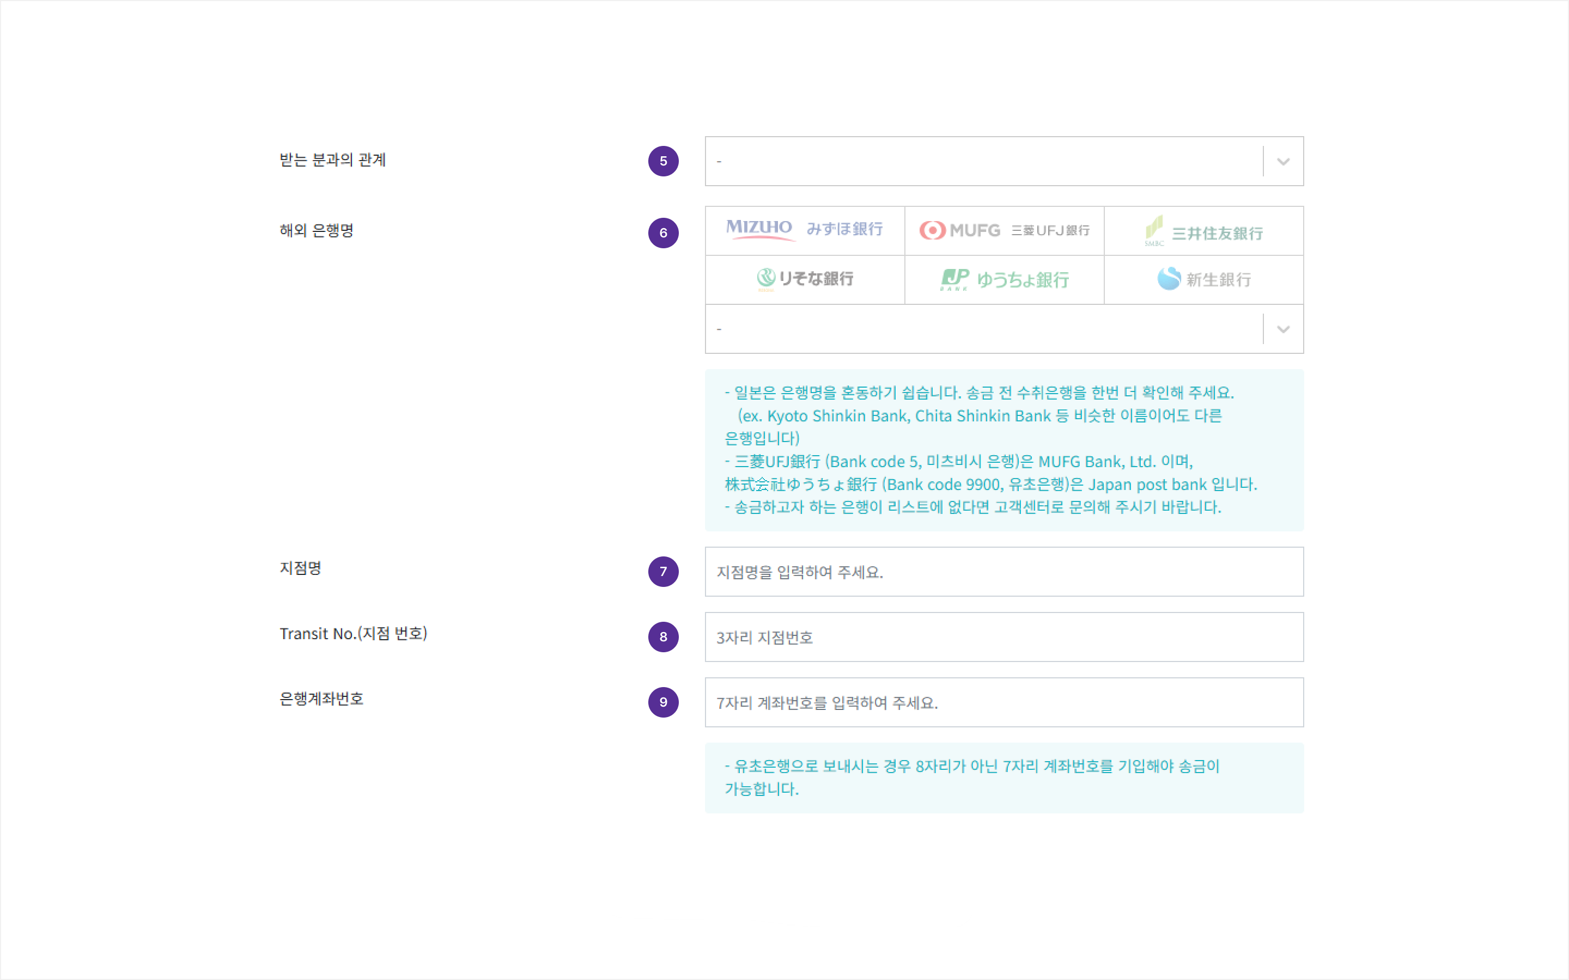Click notice line mentioning Kyoto Shinkin Bank
The width and height of the screenshot is (1569, 980).
tap(979, 416)
